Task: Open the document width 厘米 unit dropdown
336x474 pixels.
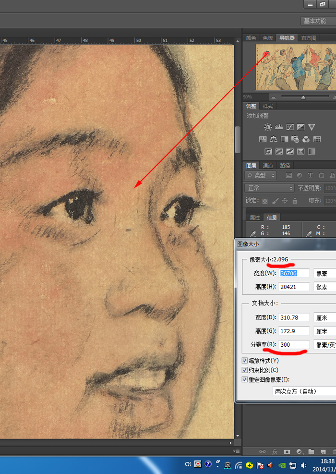Action: pos(325,317)
